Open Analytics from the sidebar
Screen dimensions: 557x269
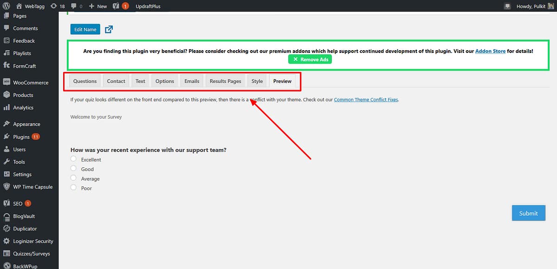click(24, 107)
